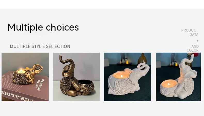Image resolution: width=204 pixels, height=116 pixels.
Task: Click the tealight in the white sitting elephant
Action: (169, 84)
